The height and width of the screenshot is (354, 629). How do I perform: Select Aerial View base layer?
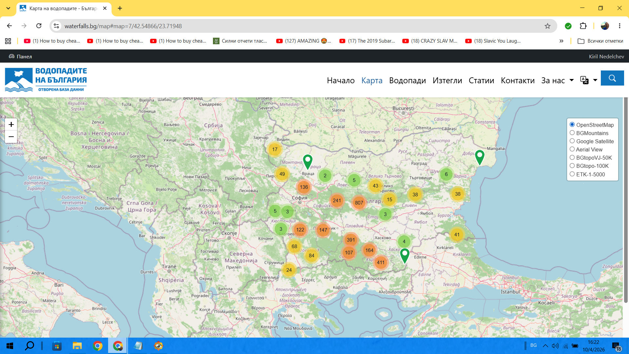pos(572,149)
